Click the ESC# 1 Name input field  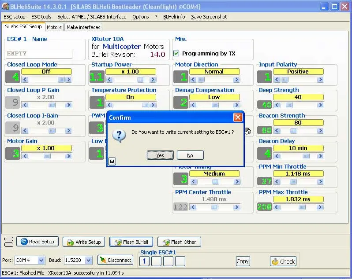(x=39, y=54)
